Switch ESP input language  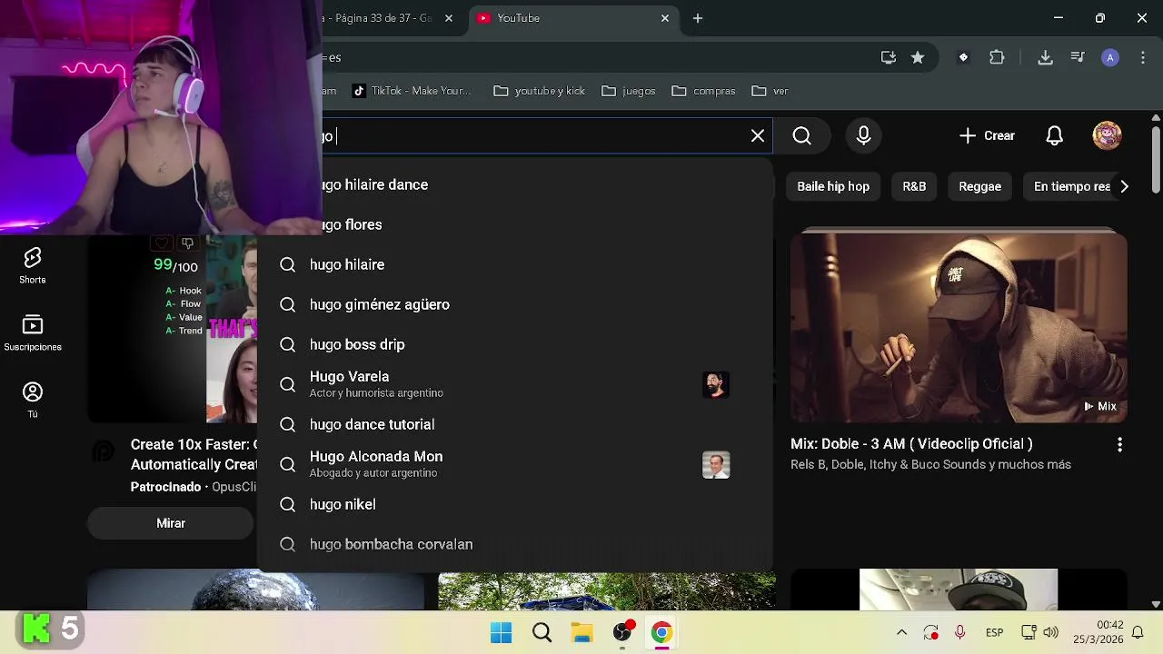[994, 632]
